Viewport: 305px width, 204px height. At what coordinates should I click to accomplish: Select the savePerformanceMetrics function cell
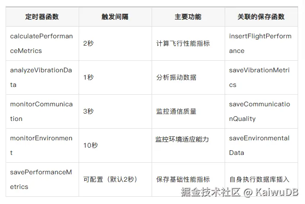pos(41,179)
